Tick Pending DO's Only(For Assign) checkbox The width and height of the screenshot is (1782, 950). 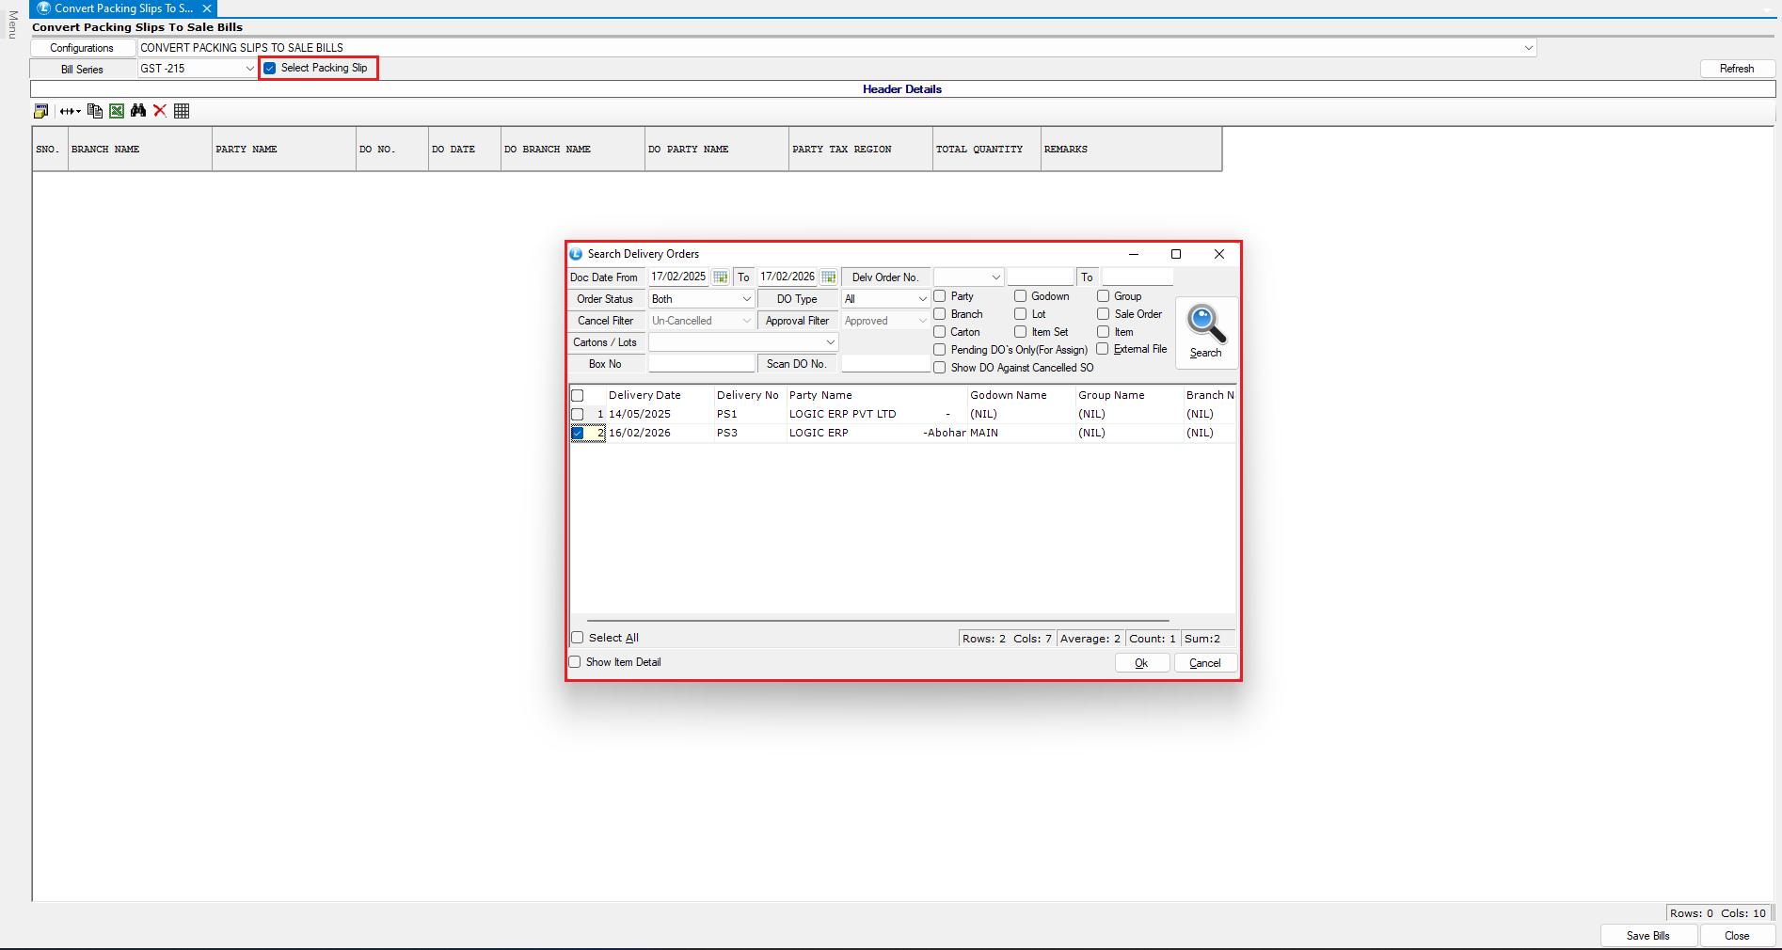(x=940, y=350)
